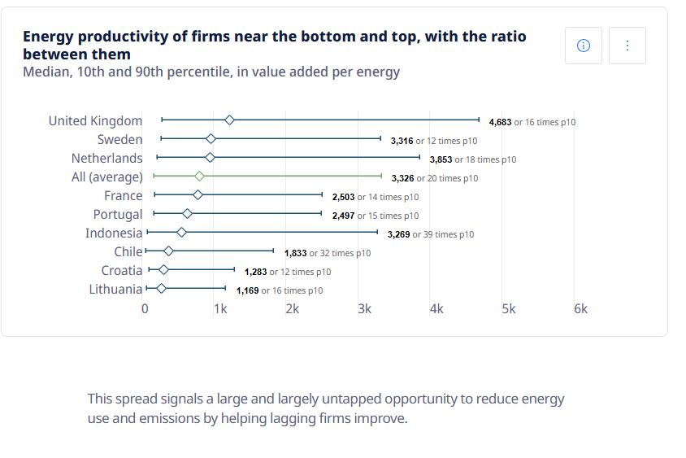Open the three-dot chart options menu

627,46
